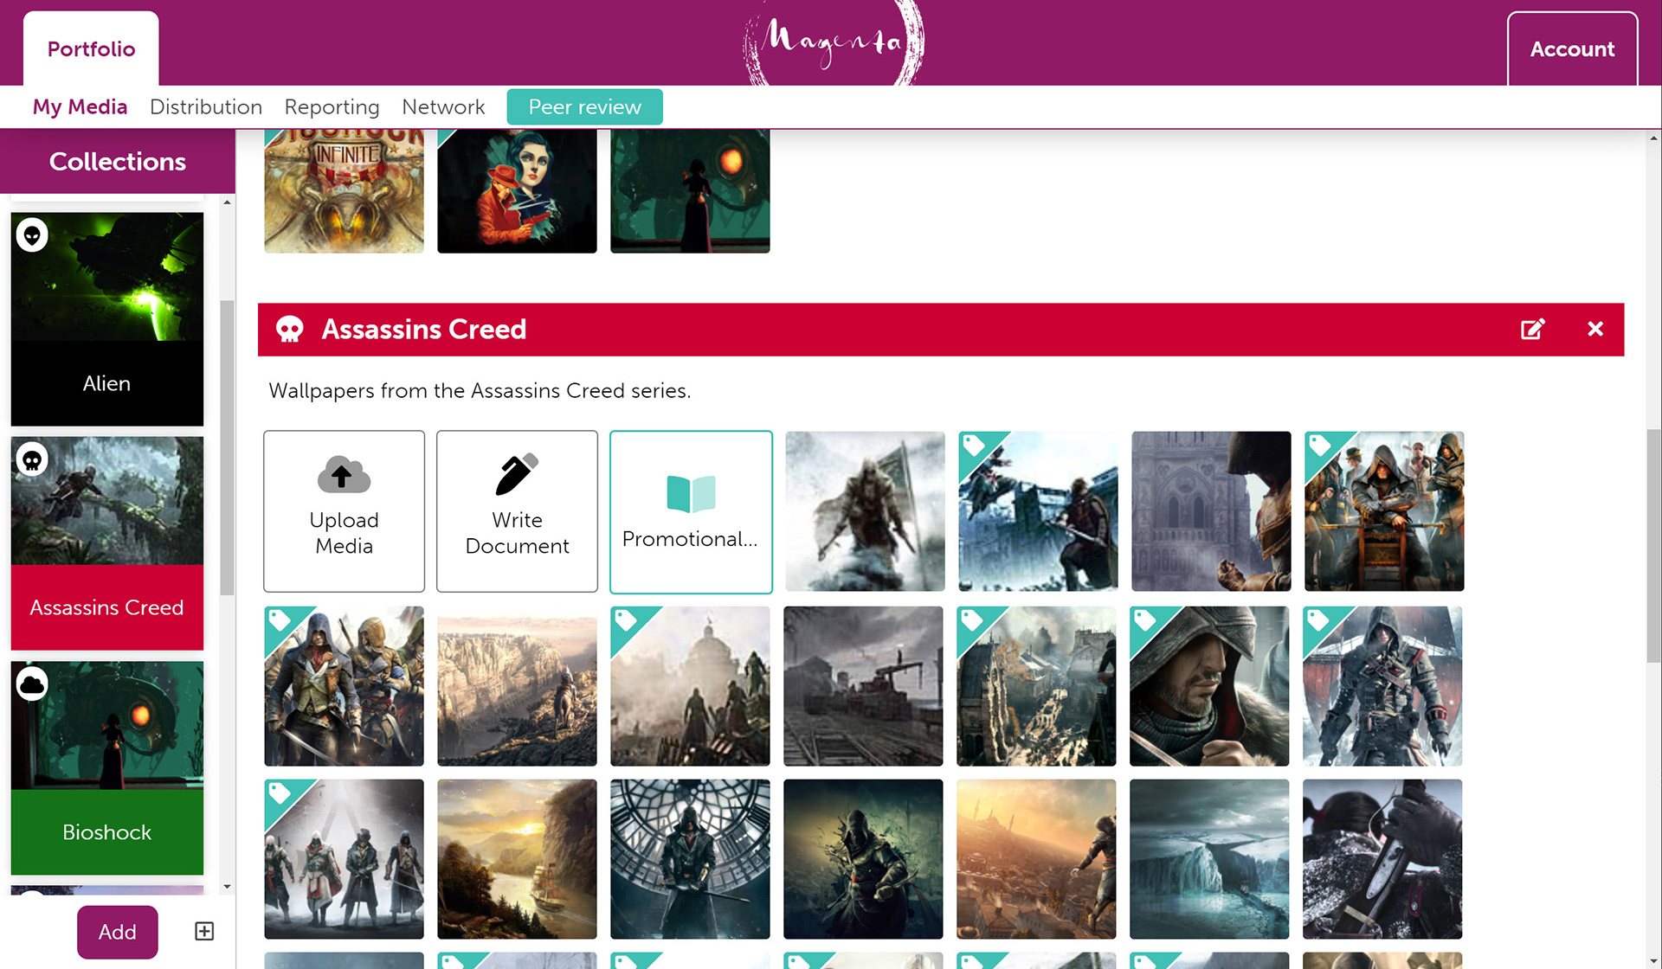The width and height of the screenshot is (1662, 969).
Task: Click main page scroll-up arrow
Action: 1653,138
